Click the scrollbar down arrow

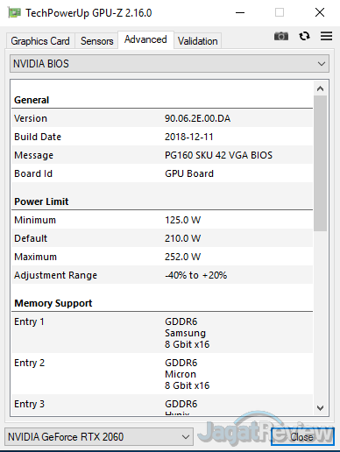pyautogui.click(x=320, y=408)
